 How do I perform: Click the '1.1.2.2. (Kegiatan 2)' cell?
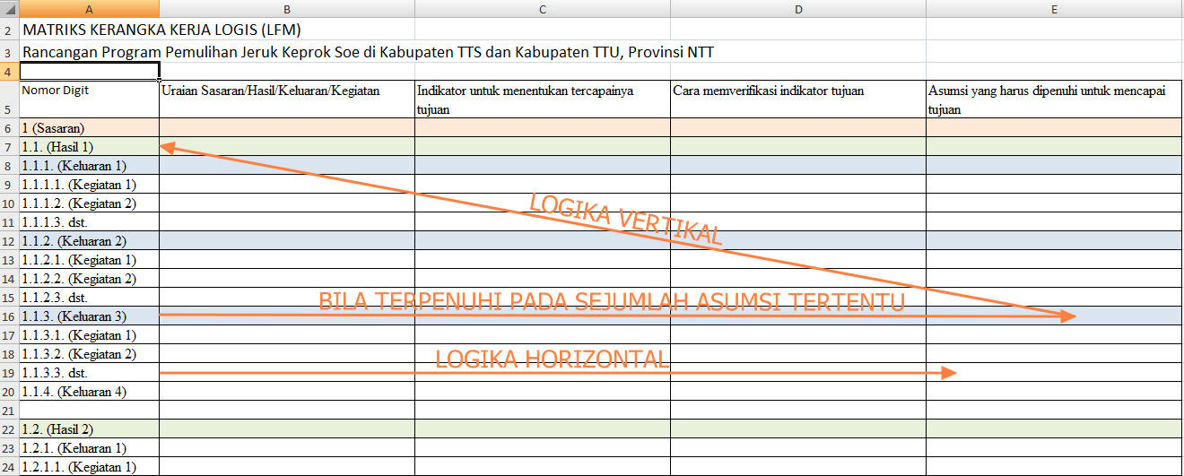coord(89,279)
